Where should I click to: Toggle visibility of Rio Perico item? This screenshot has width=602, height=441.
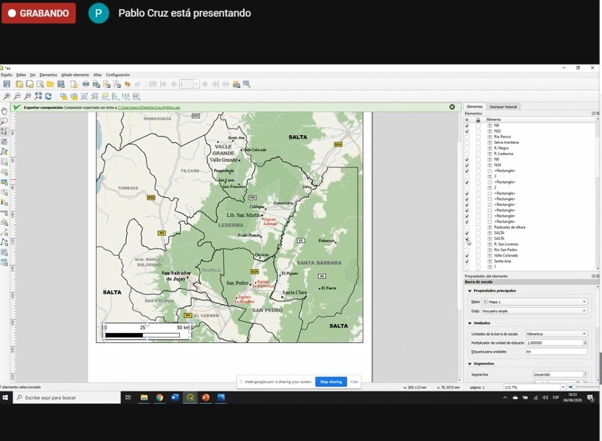pos(467,137)
